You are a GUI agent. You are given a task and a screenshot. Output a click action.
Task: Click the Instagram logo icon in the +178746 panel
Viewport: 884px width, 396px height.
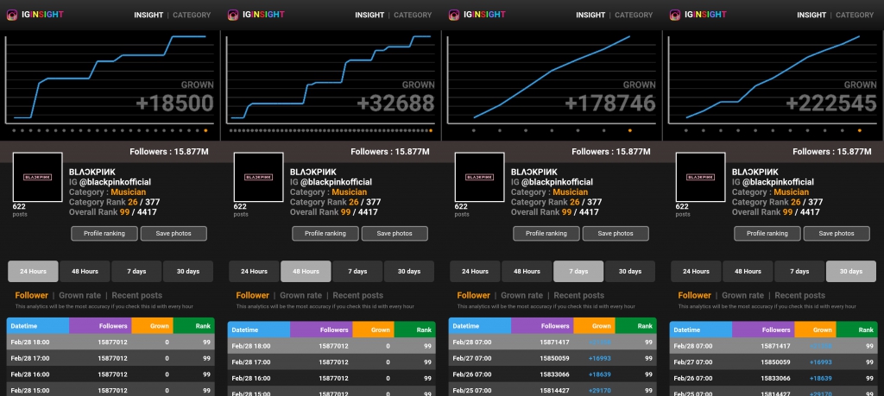(x=454, y=16)
